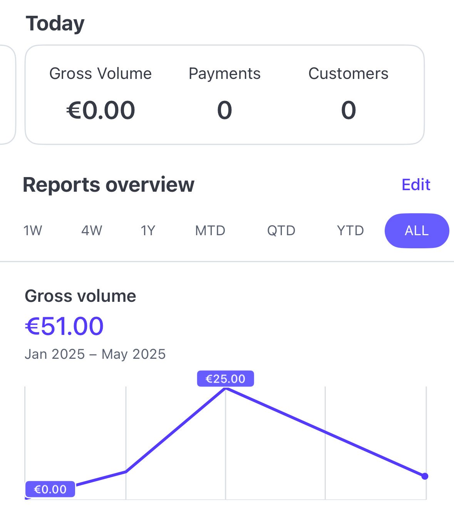Click the Reports overview heading
This screenshot has height=522, width=454.
[109, 185]
